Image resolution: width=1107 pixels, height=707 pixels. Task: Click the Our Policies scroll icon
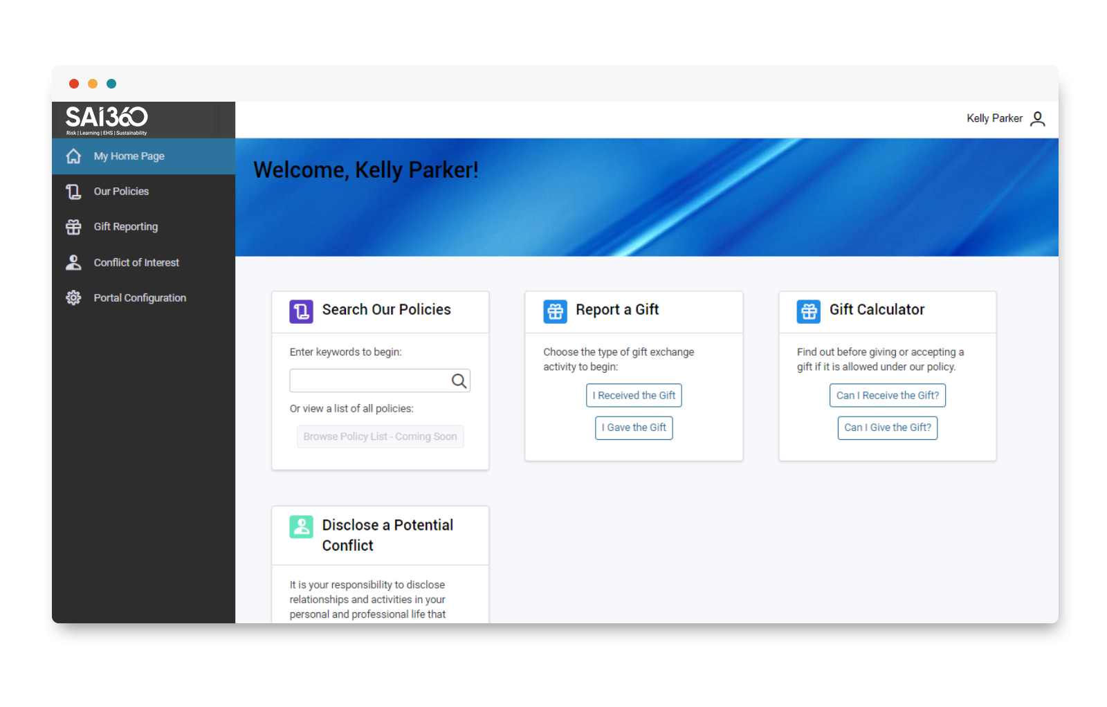click(73, 192)
